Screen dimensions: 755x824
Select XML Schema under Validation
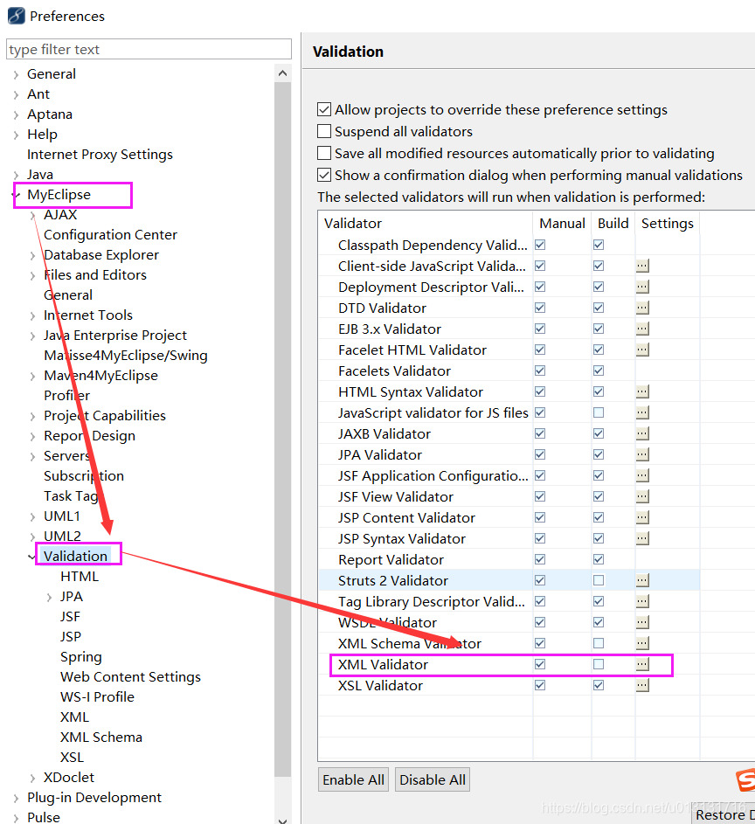[100, 737]
